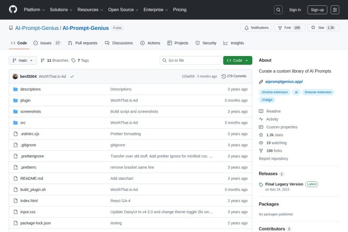The width and height of the screenshot is (348, 232).
Task: Open the Pricing page
Action: (180, 10)
